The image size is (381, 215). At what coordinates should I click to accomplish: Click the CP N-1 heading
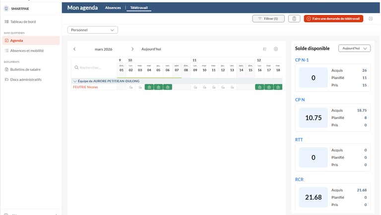[302, 60]
